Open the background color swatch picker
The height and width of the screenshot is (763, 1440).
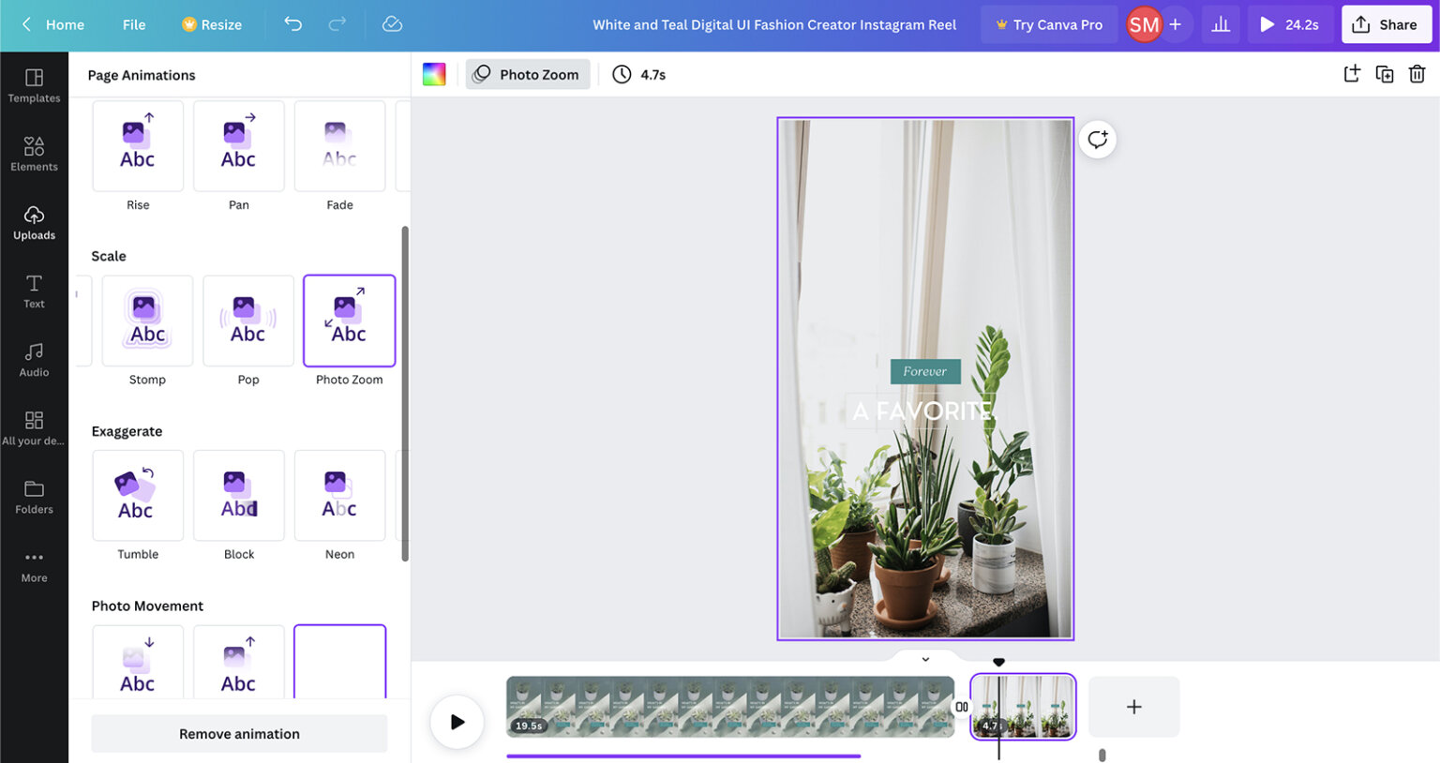tap(434, 73)
